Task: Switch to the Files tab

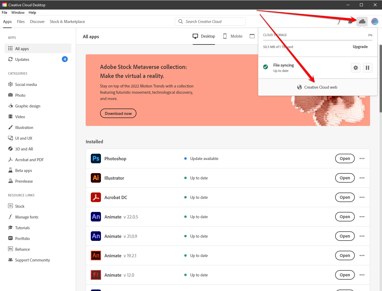Action: coord(21,21)
